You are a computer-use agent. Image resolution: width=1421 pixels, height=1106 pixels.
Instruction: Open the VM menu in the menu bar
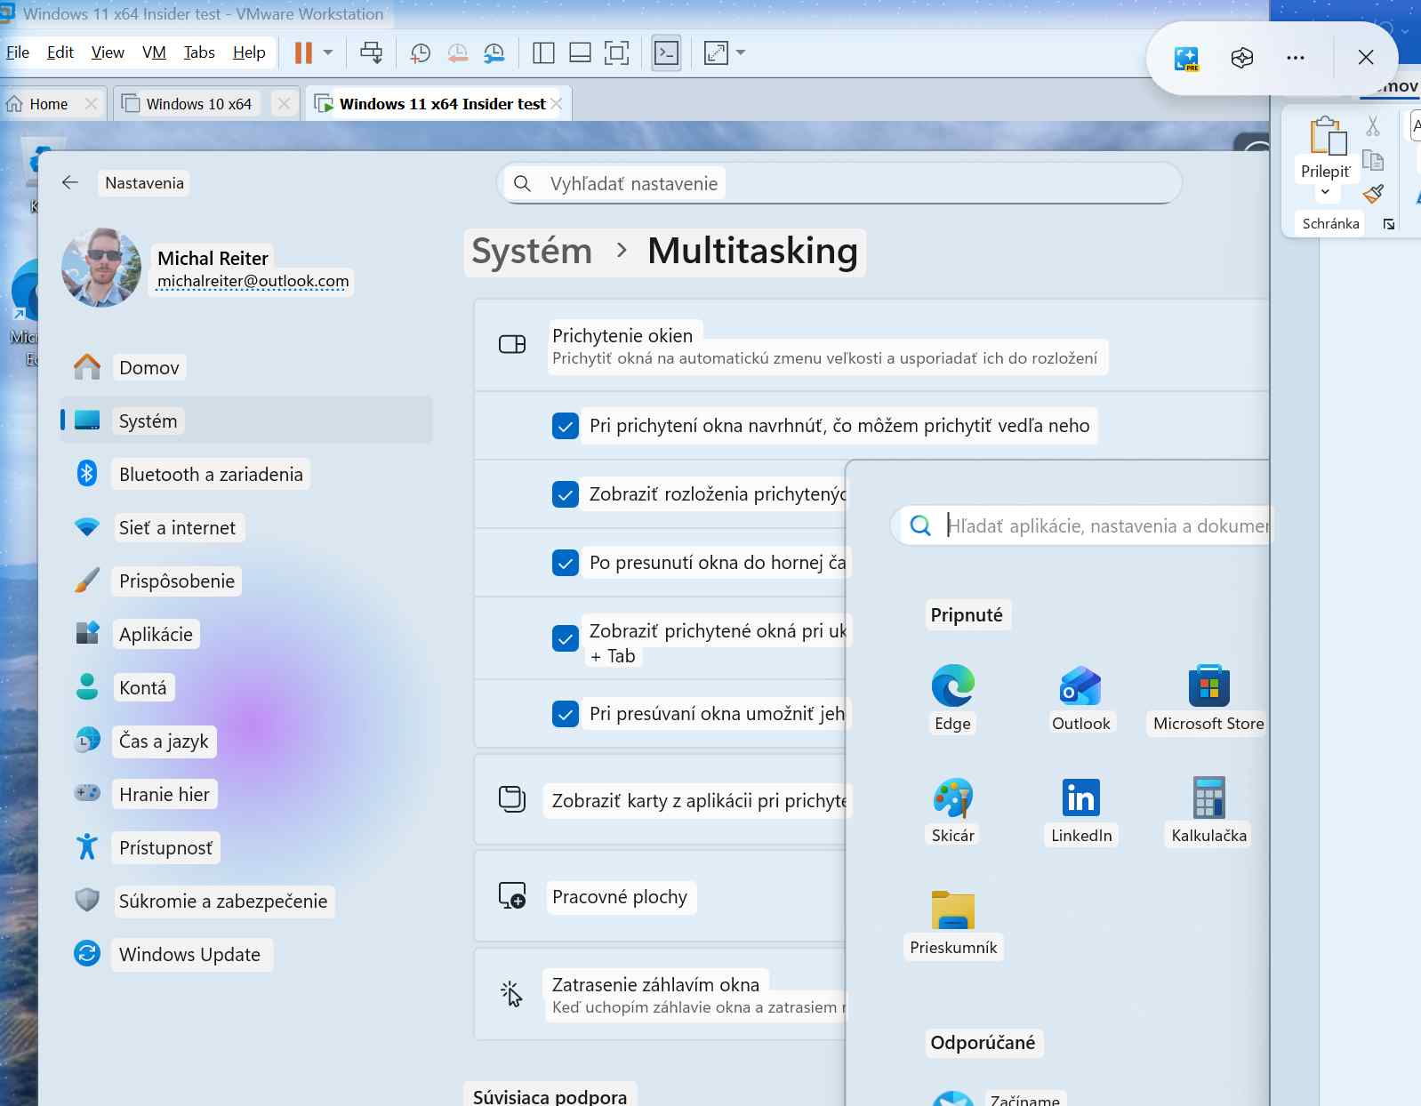(154, 53)
